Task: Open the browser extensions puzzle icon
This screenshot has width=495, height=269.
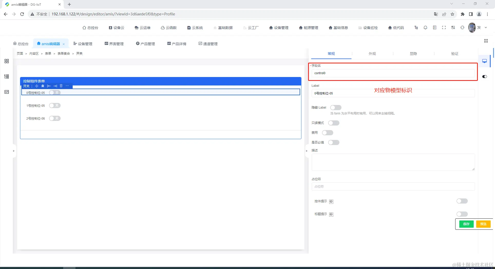Action: [x=463, y=14]
